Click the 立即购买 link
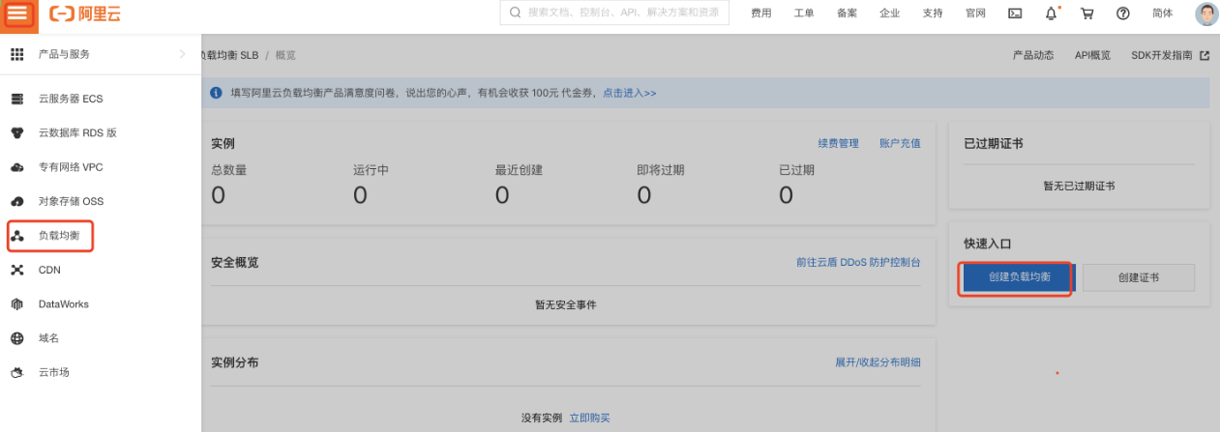 coord(589,418)
